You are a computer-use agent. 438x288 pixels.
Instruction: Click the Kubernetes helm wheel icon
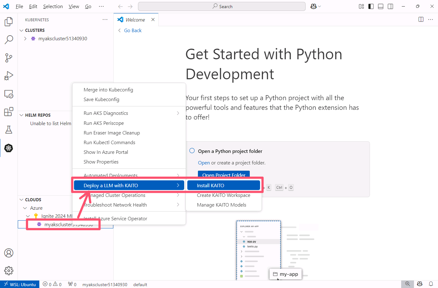(x=9, y=148)
